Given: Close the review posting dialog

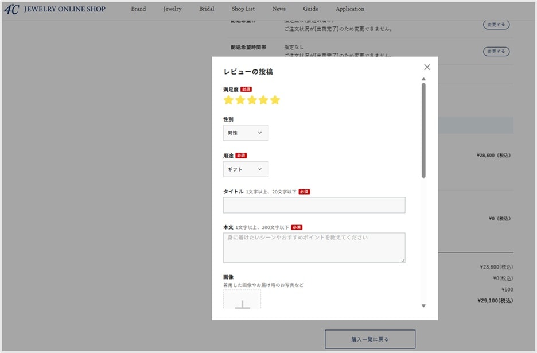Looking at the screenshot, I should point(427,67).
